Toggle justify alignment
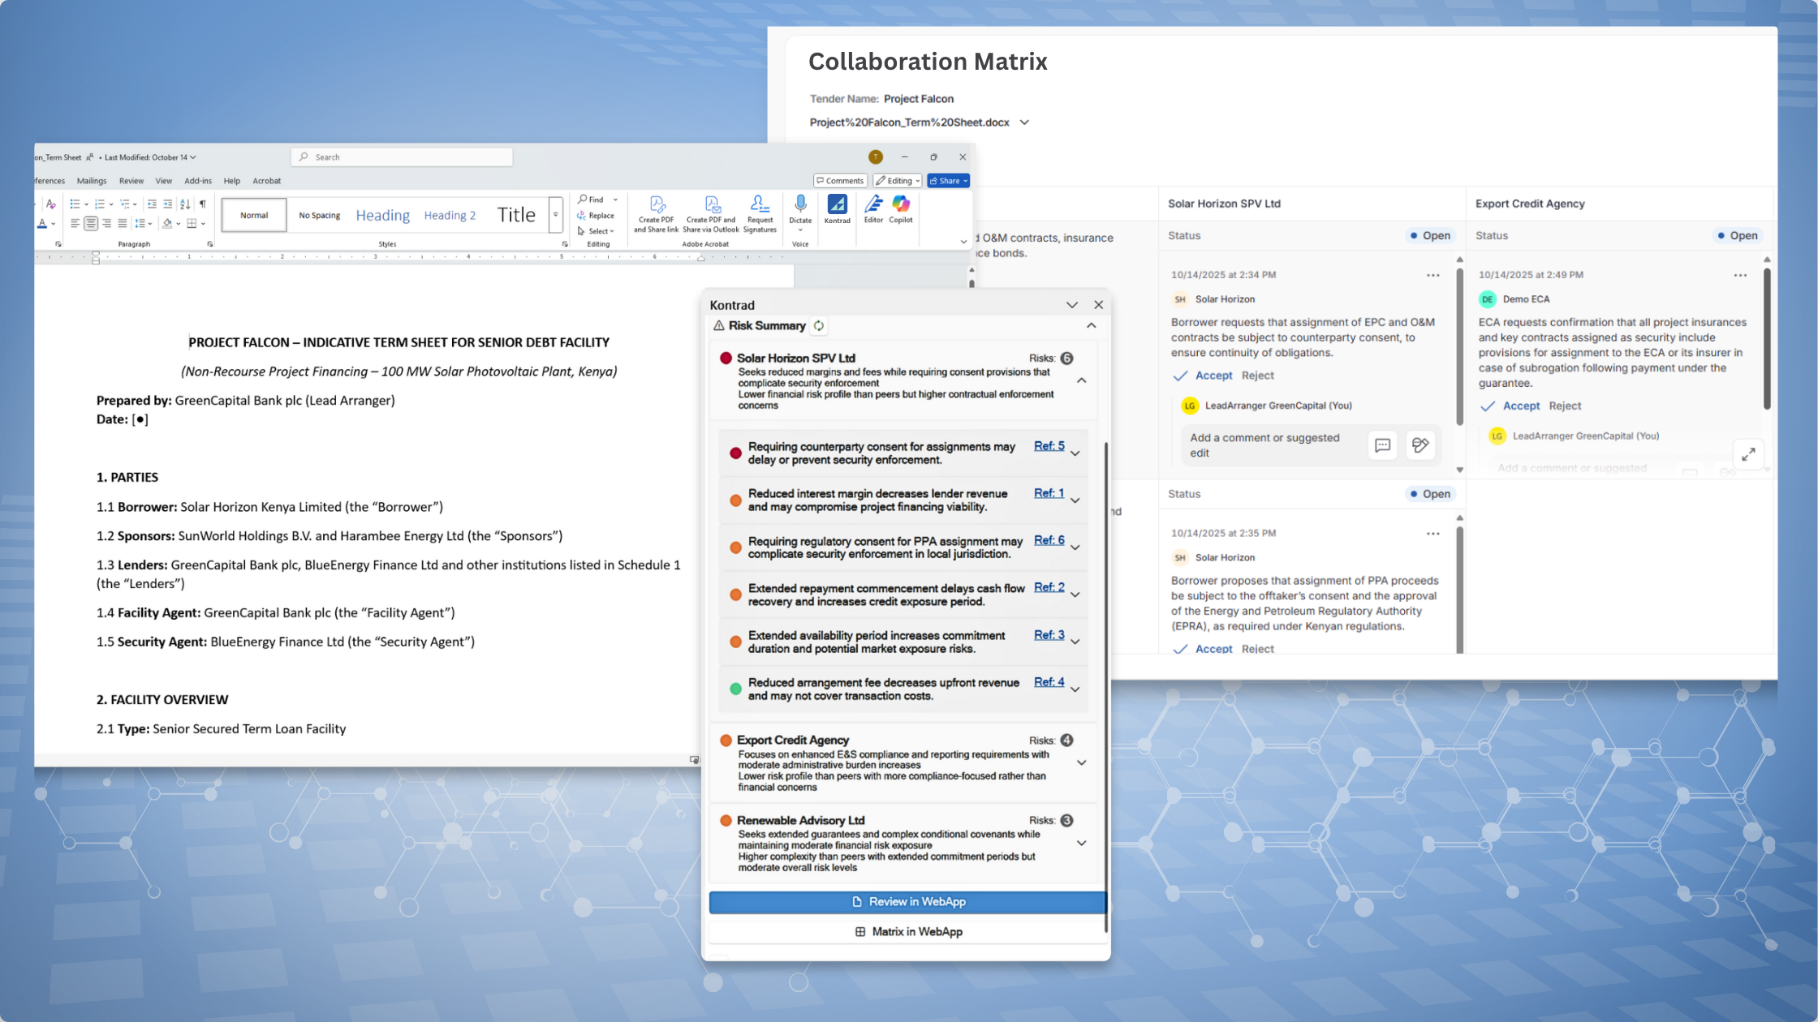Screen dimensions: 1818x1022 [123, 224]
